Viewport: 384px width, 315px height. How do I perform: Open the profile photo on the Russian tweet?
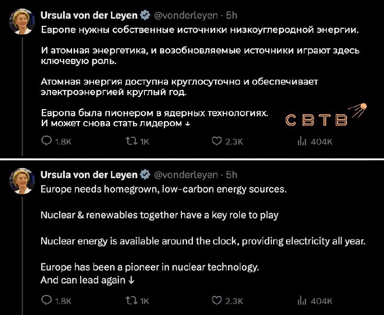[x=23, y=22]
